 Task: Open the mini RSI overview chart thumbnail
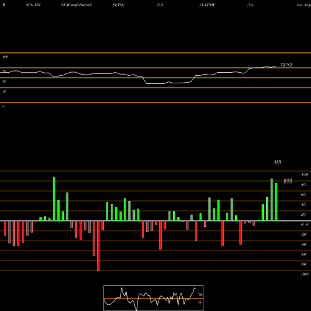[154, 298]
